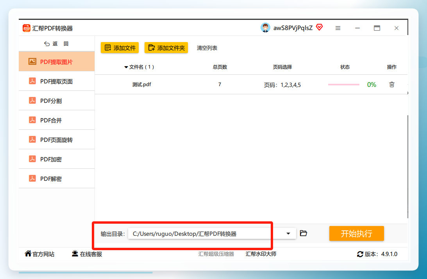Click the red VIP diamond icon
This screenshot has height=279, width=427.
pos(320,27)
